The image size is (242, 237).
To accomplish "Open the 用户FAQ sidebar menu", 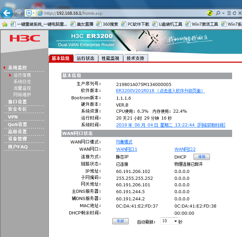I will pyautogui.click(x=18, y=147).
